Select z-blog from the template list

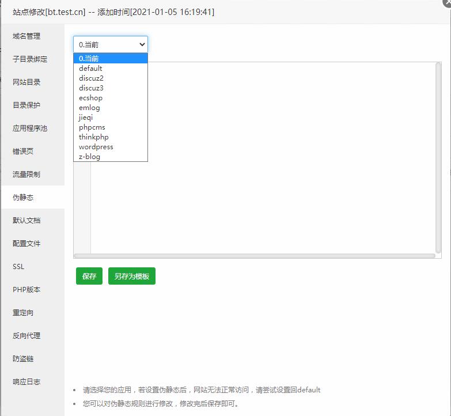pos(111,156)
